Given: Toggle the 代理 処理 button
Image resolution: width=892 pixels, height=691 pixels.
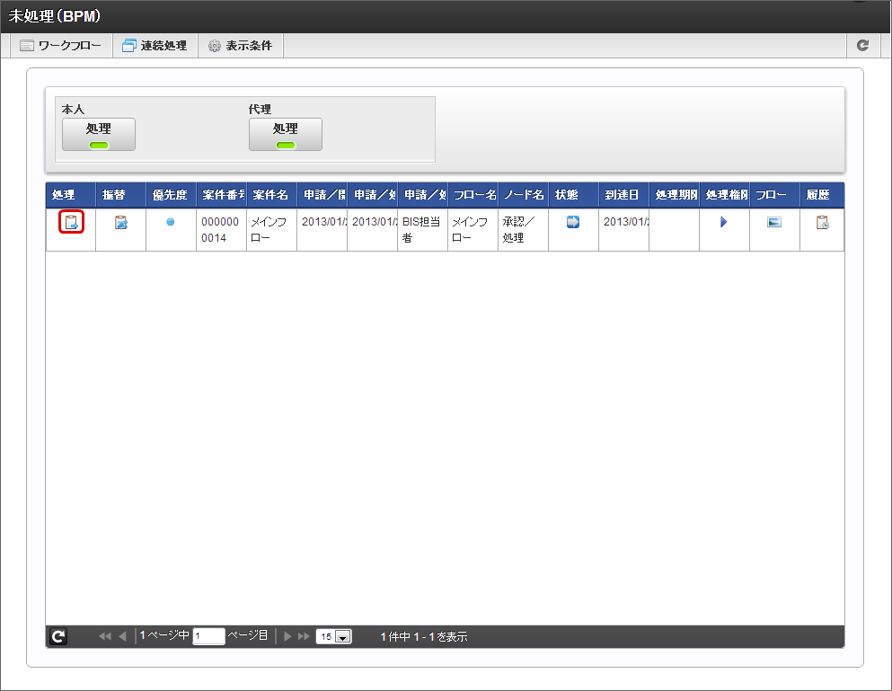Looking at the screenshot, I should 286,134.
